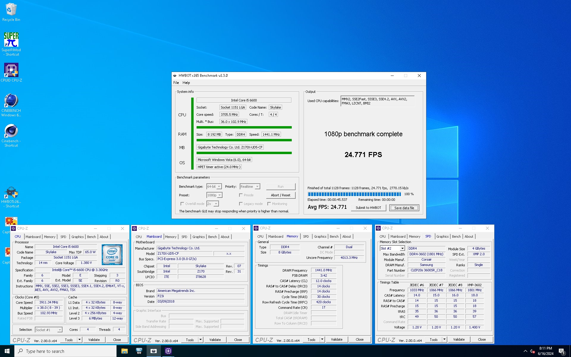The width and height of the screenshot is (571, 357).
Task: Switch to SPD tab in CPU-Z Memory window
Action: point(306,237)
